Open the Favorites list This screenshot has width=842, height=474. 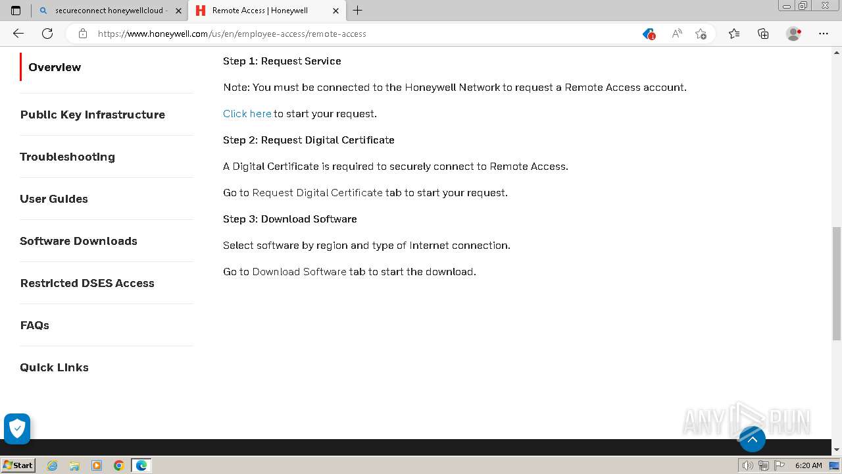[734, 34]
